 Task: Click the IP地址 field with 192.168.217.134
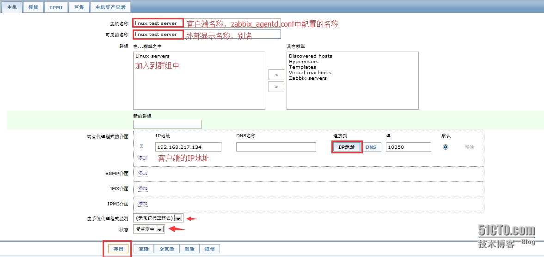click(x=189, y=147)
